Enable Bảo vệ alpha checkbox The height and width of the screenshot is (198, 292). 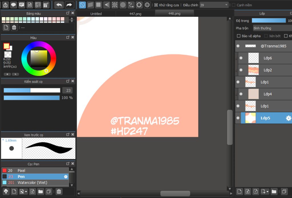[x=239, y=36]
